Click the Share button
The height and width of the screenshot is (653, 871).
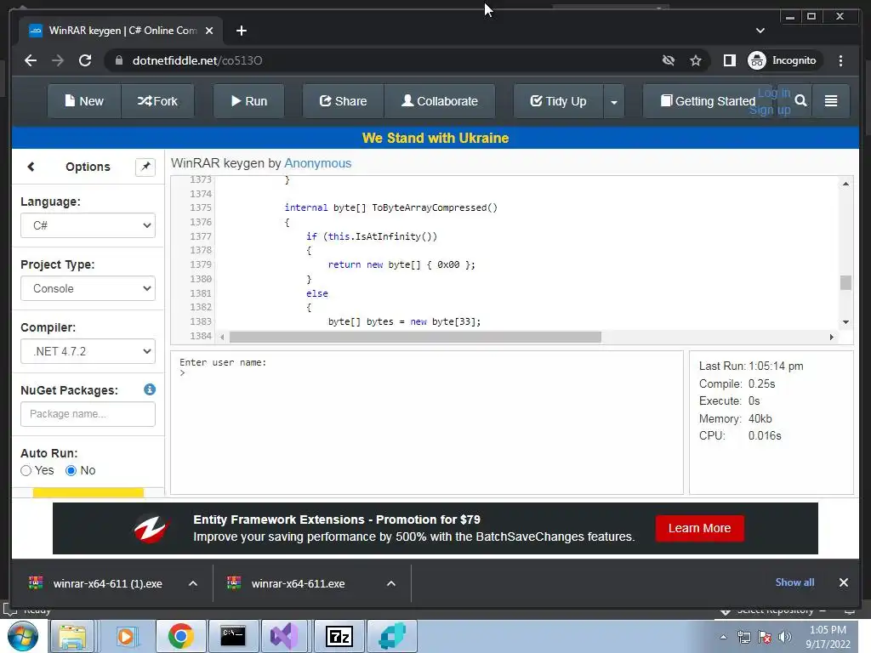(x=344, y=101)
